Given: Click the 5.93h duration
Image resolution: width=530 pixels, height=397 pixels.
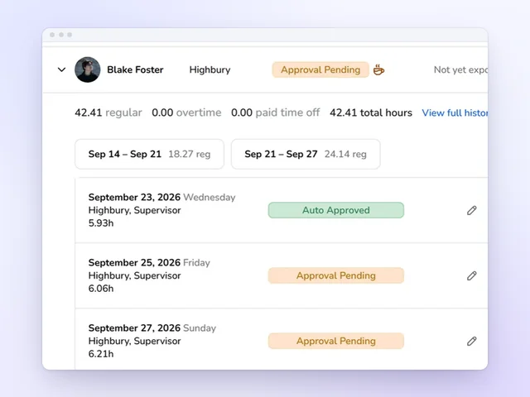Looking at the screenshot, I should tap(101, 223).
